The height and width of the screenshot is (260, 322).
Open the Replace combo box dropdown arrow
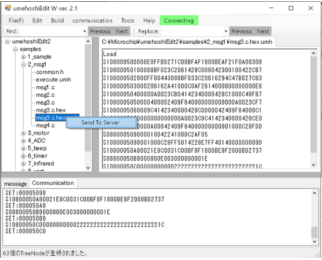click(x=226, y=31)
